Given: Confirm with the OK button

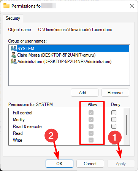Looking at the screenshot, I should pyautogui.click(x=59, y=164).
